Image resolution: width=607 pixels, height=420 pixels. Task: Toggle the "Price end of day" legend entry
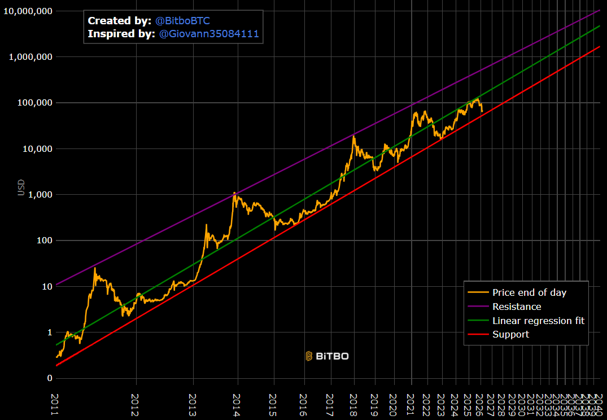pos(529,292)
